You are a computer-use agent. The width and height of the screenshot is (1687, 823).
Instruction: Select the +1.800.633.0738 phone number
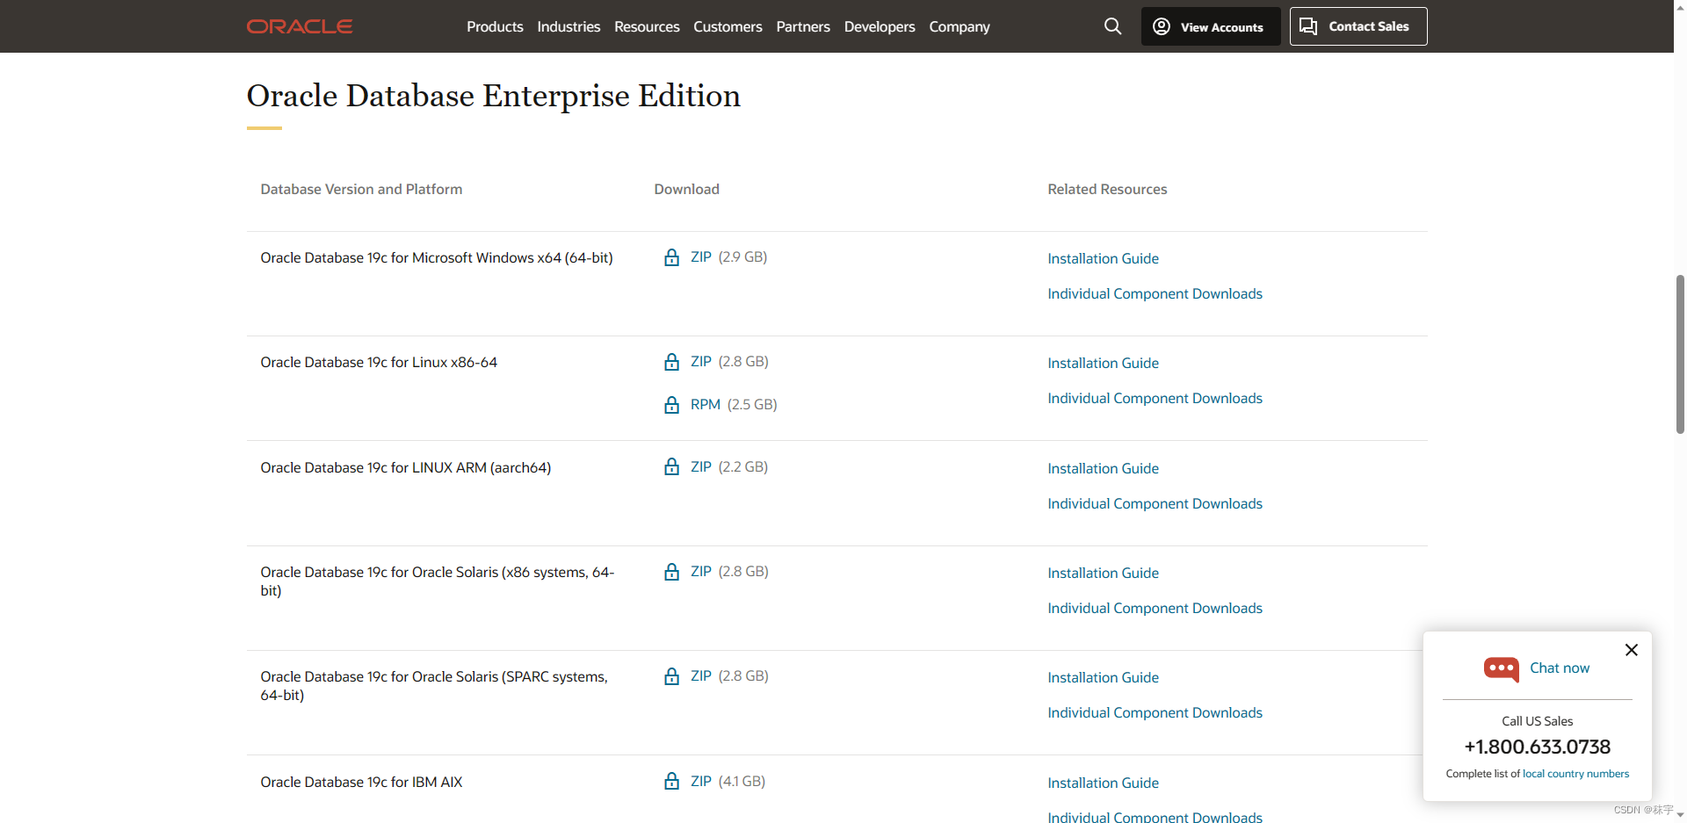[x=1538, y=747]
